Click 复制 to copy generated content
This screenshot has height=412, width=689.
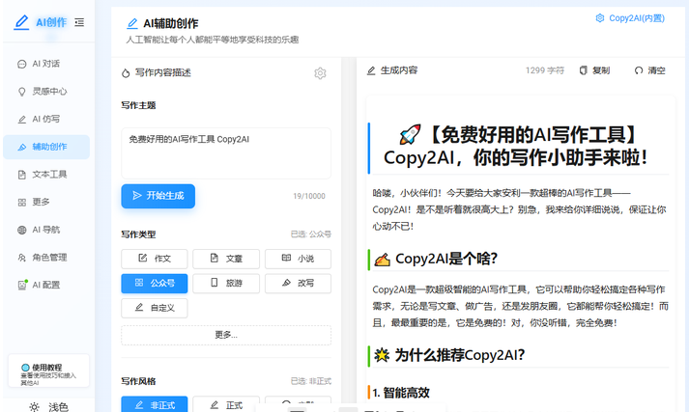tap(594, 70)
